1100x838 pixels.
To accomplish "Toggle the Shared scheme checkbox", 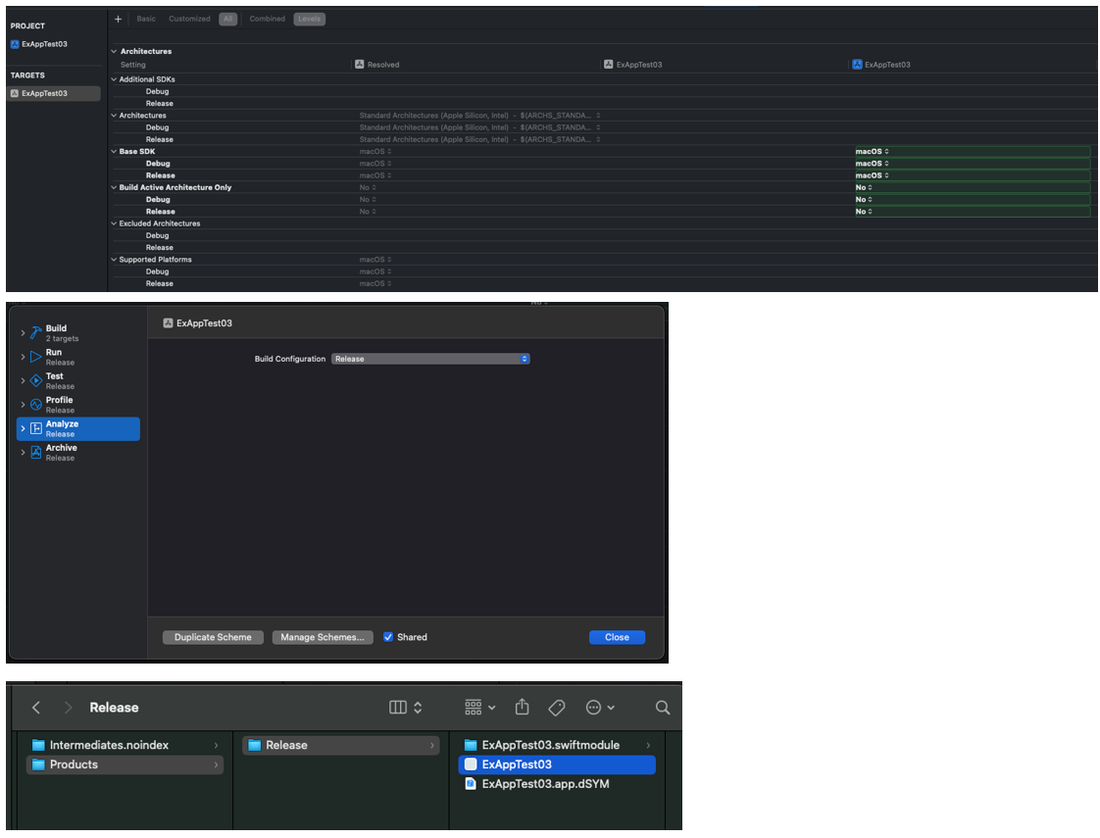I will [x=388, y=637].
